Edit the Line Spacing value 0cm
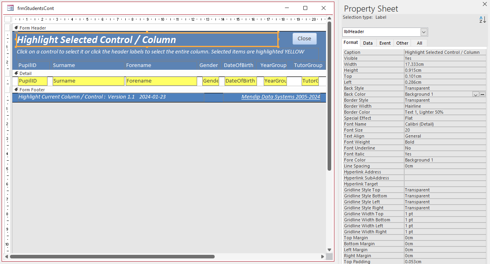The width and height of the screenshot is (490, 264). pyautogui.click(x=445, y=166)
